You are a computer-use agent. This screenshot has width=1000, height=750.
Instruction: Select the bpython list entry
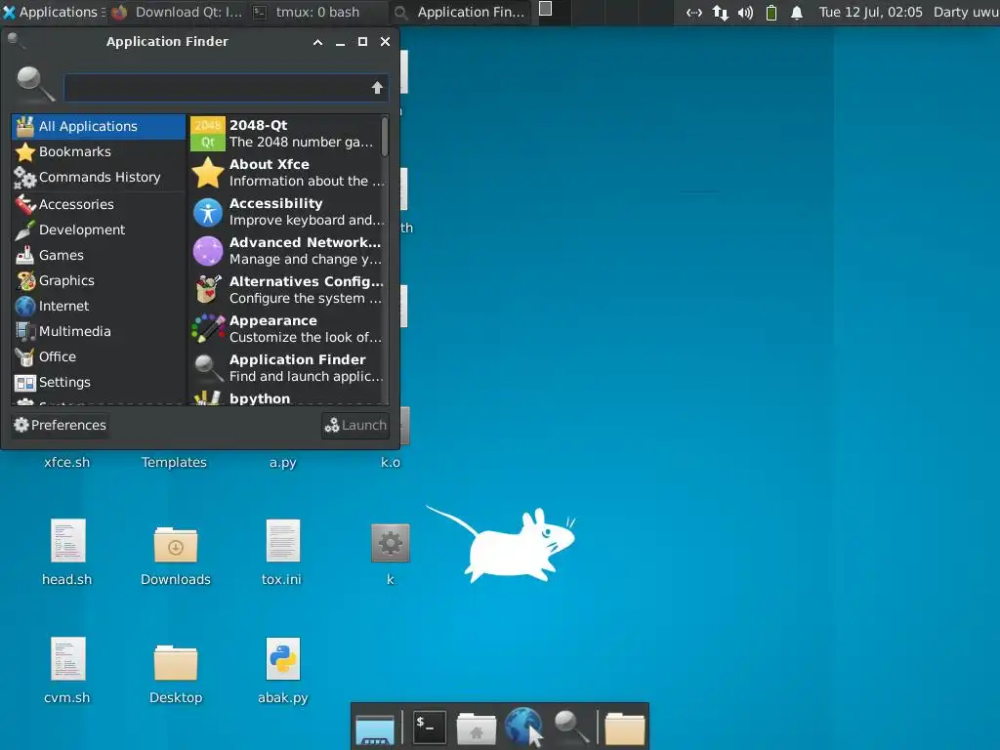(x=285, y=398)
